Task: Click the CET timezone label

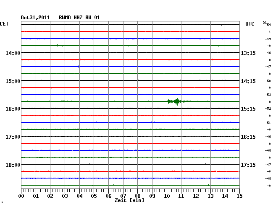Action: (x=4, y=24)
